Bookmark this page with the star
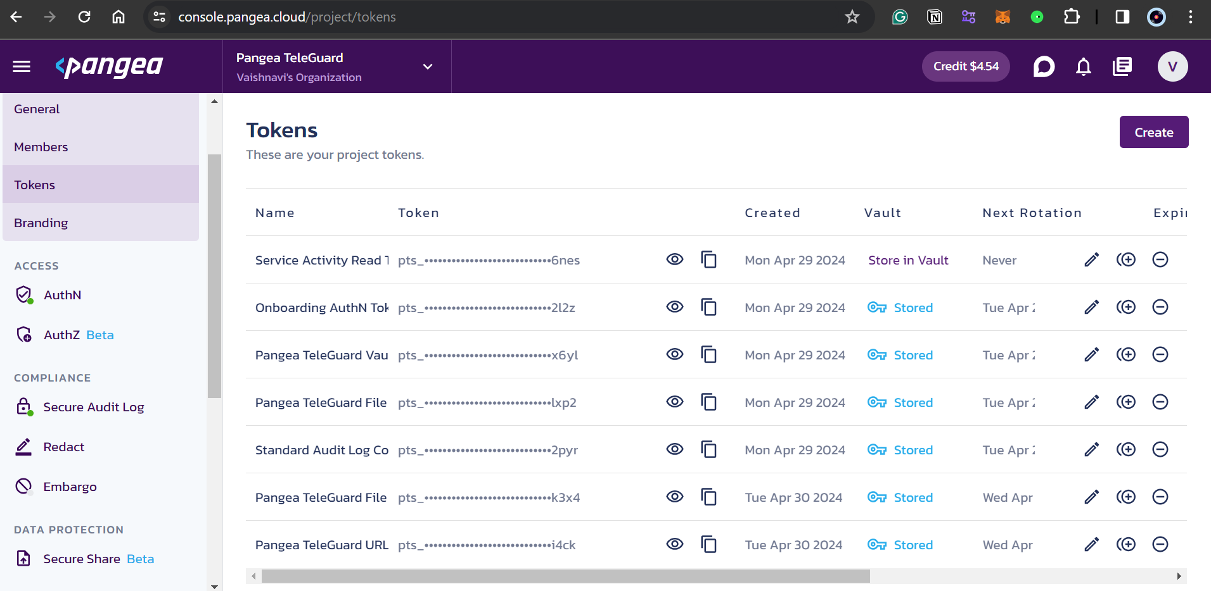The height and width of the screenshot is (591, 1211). [852, 17]
